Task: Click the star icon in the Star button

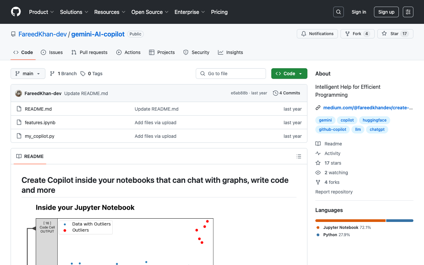Action: [x=384, y=34]
